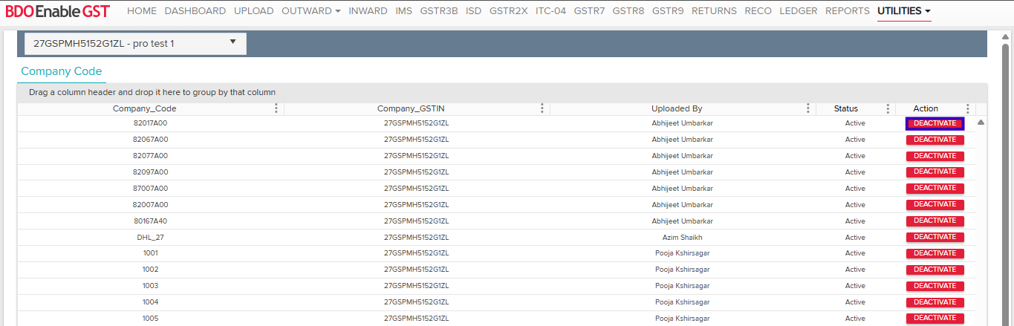
Task: Deactivate company code 80167A40
Action: coord(935,221)
